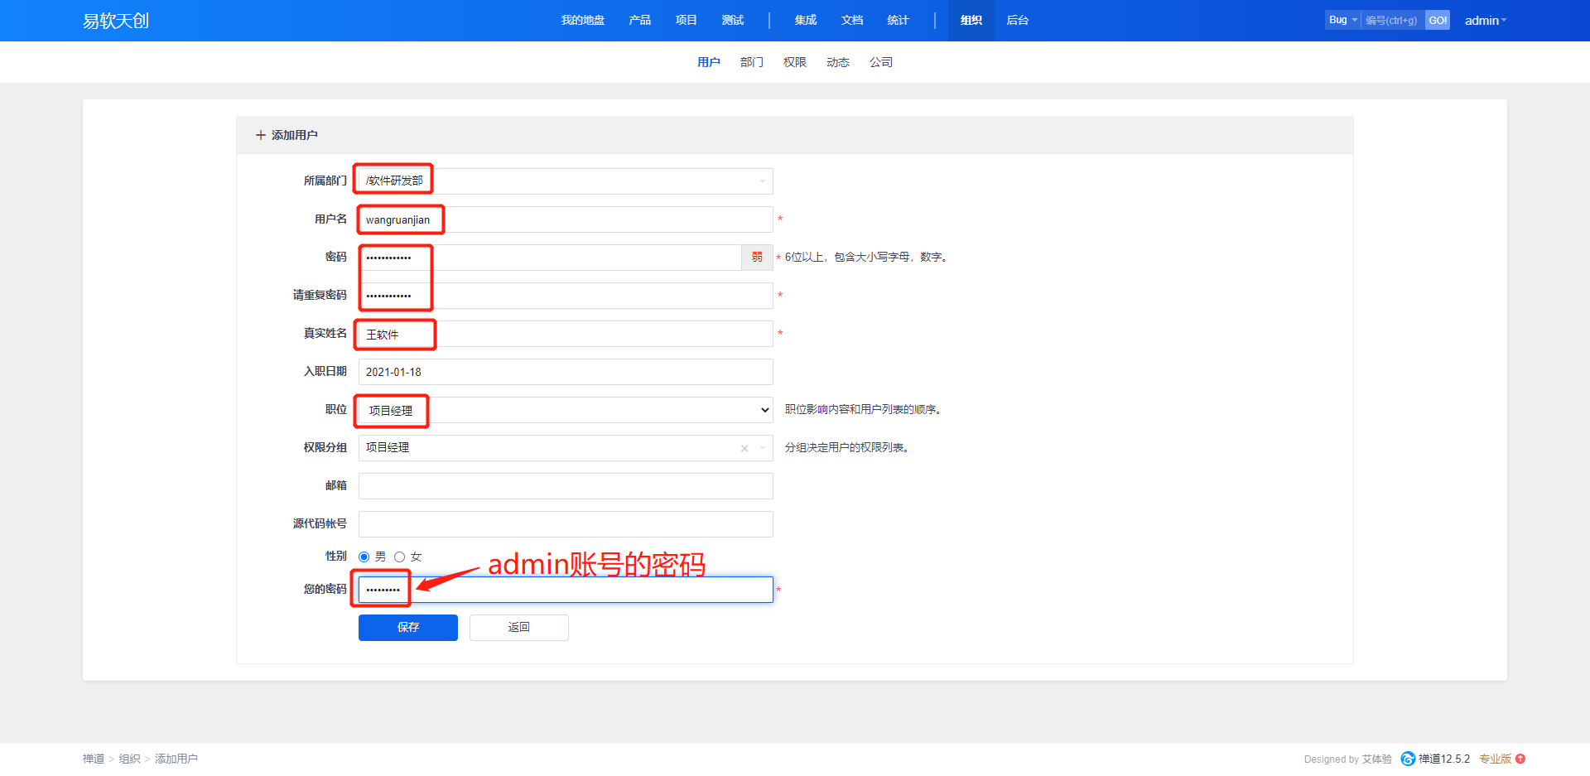Image resolution: width=1590 pixels, height=776 pixels.
Task: Click the red upgrade arrow icon
Action: click(1520, 759)
